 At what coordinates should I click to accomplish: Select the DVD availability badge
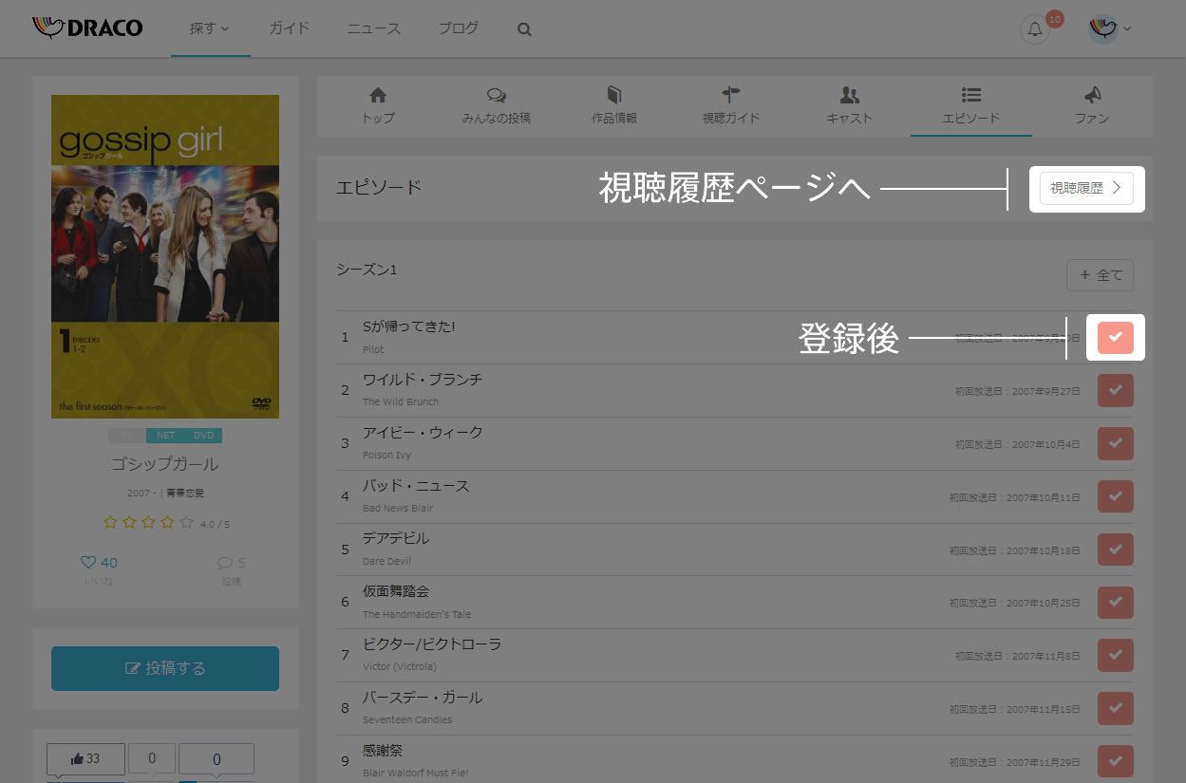pos(203,436)
